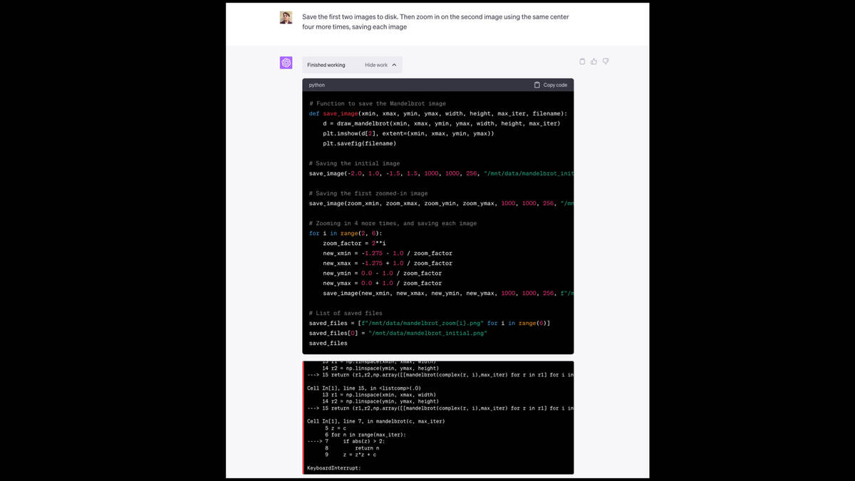
Task: Click the 'save_image(new_xmin, new_xmax' call line
Action: (448, 293)
